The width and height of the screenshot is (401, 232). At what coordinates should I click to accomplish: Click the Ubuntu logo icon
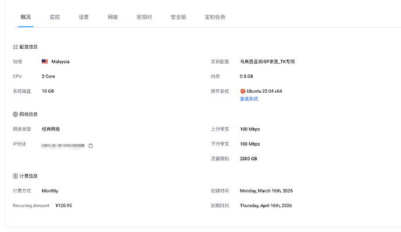point(243,91)
